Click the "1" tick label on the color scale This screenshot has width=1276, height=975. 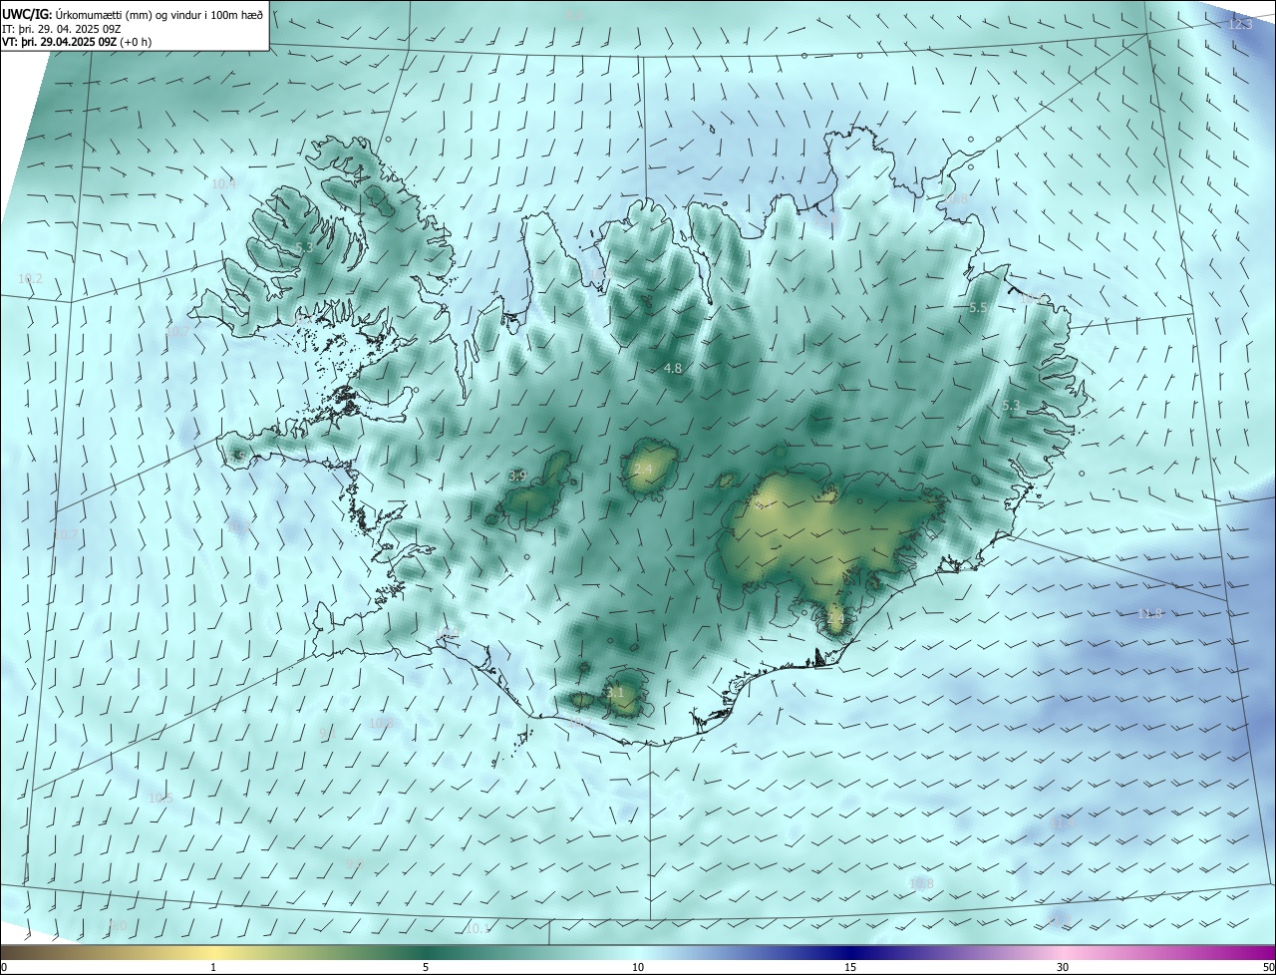[x=213, y=967]
